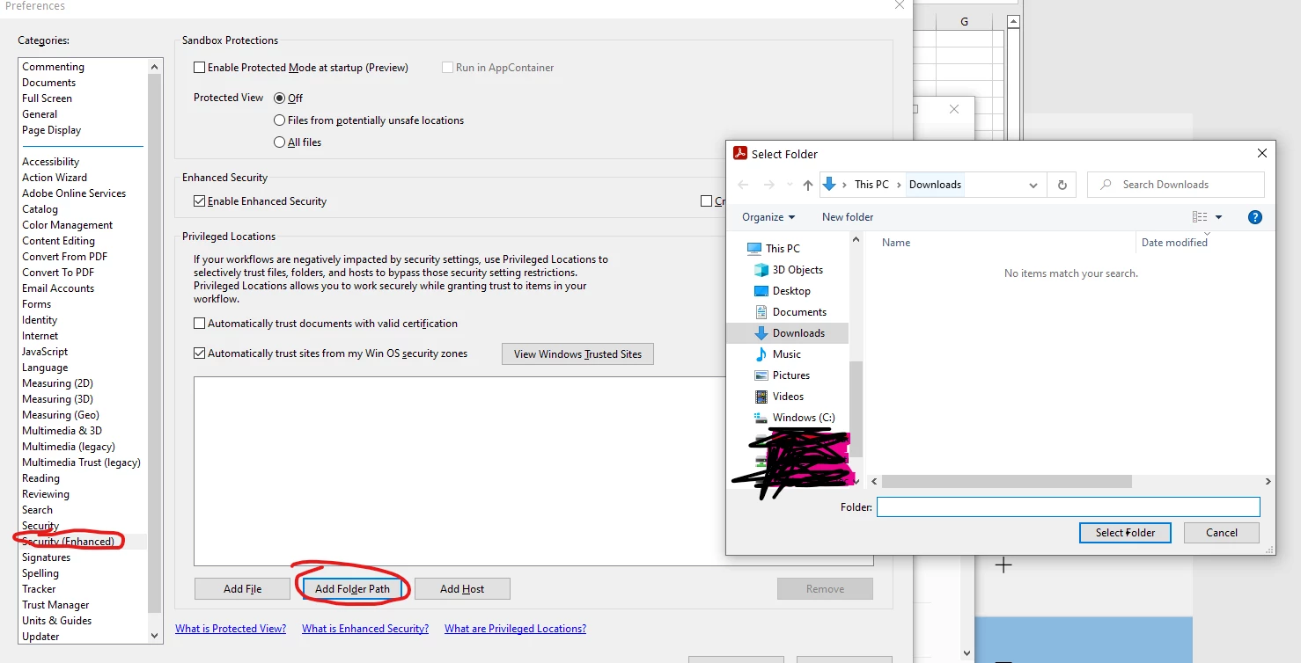Select Documents in navigation tree

799,312
